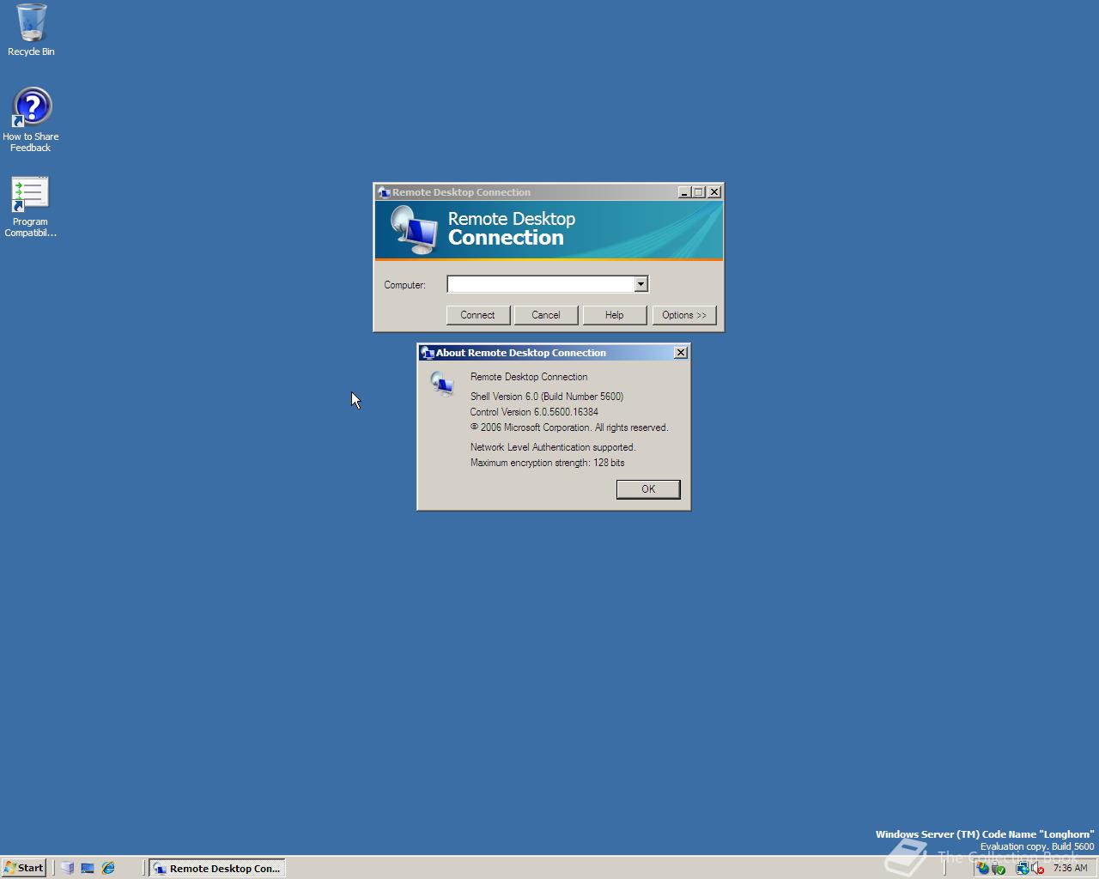Click the Remote Desktop Connection banner logo
This screenshot has height=879, width=1099.
(x=414, y=230)
